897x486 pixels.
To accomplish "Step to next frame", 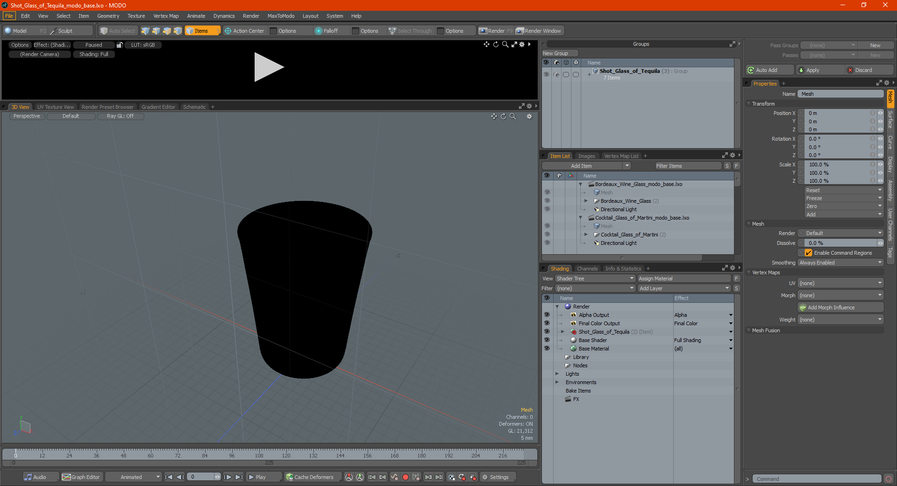I will 228,477.
